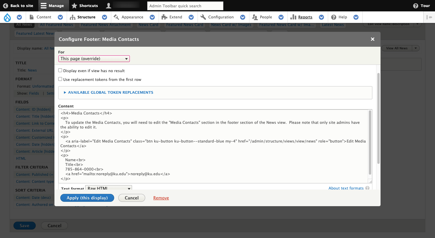Viewport: 435px width, 238px height.
Task: Click the toolbar orientation toggle icon
Action: point(429,17)
